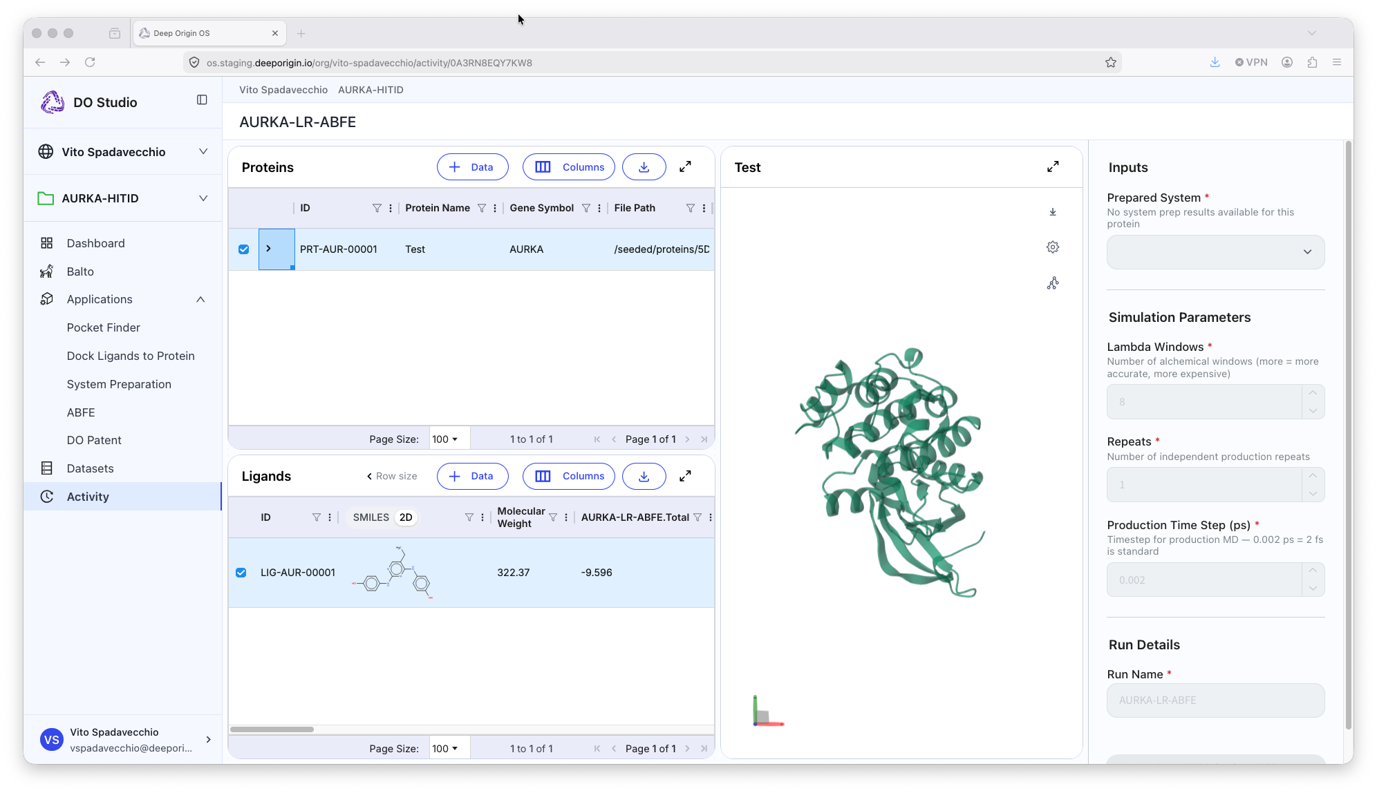The width and height of the screenshot is (1377, 793).
Task: Click the ligand 2D structure thumbnail
Action: click(393, 573)
